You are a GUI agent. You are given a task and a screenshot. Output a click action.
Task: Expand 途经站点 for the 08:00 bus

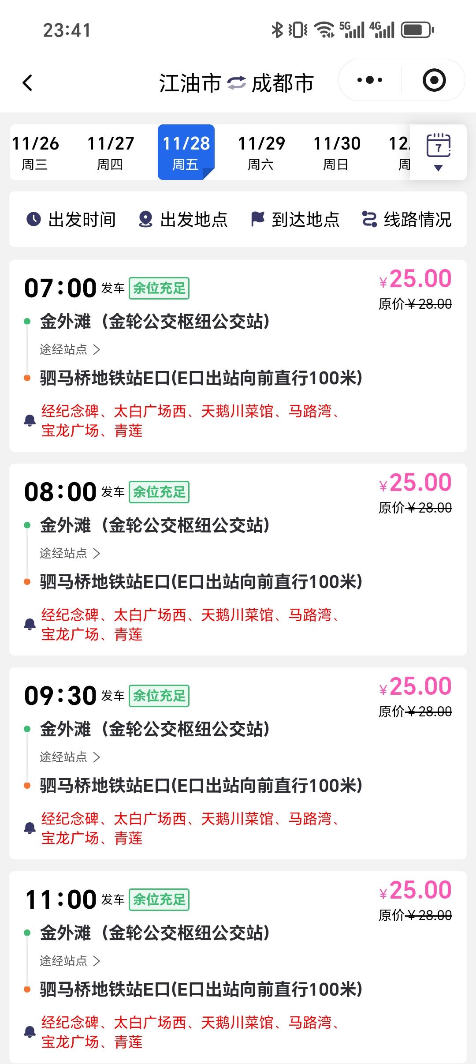[x=70, y=553]
